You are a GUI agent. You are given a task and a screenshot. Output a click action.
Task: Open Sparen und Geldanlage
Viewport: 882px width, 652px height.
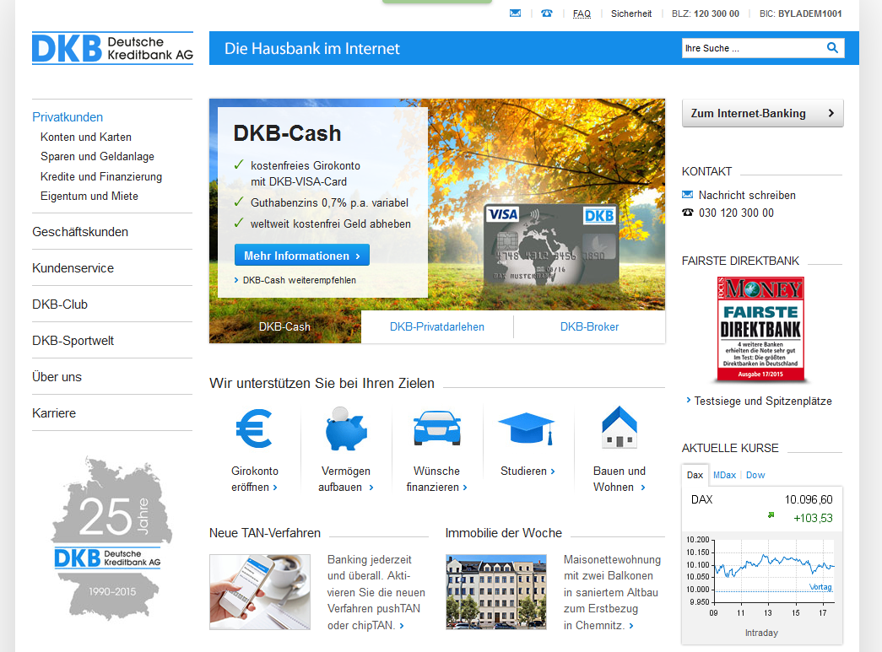[97, 157]
